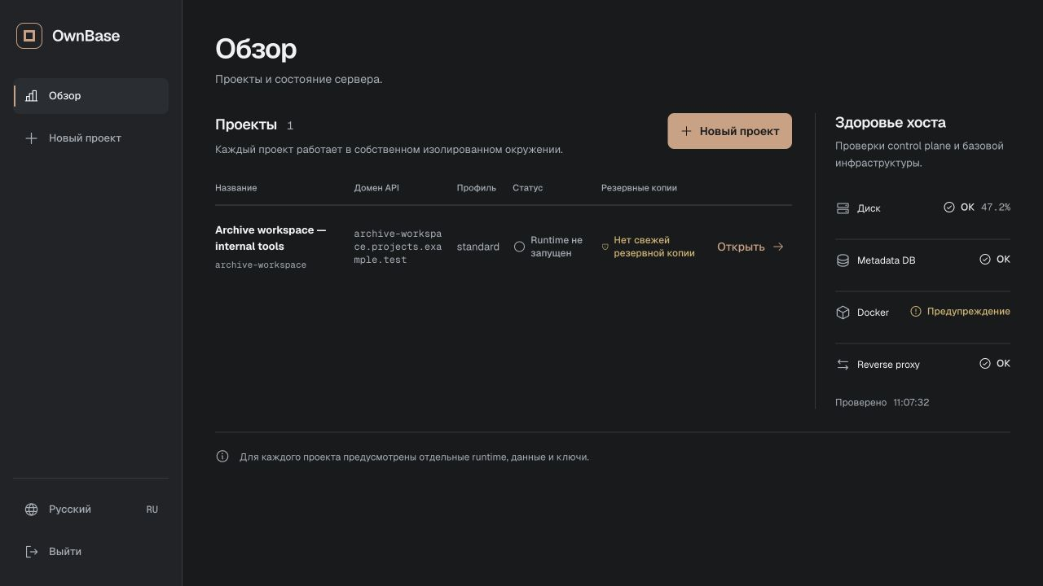1043x586 pixels.
Task: Click the warning icon beside Предупреждение
Action: pyautogui.click(x=915, y=312)
